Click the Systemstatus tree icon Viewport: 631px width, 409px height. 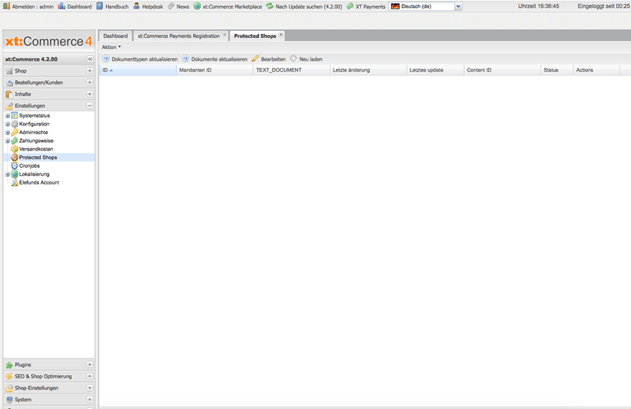14,115
